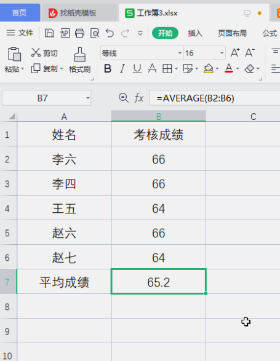Switch to the 插入 ribbon tab
Image resolution: width=280 pixels, height=361 pixels.
(195, 33)
